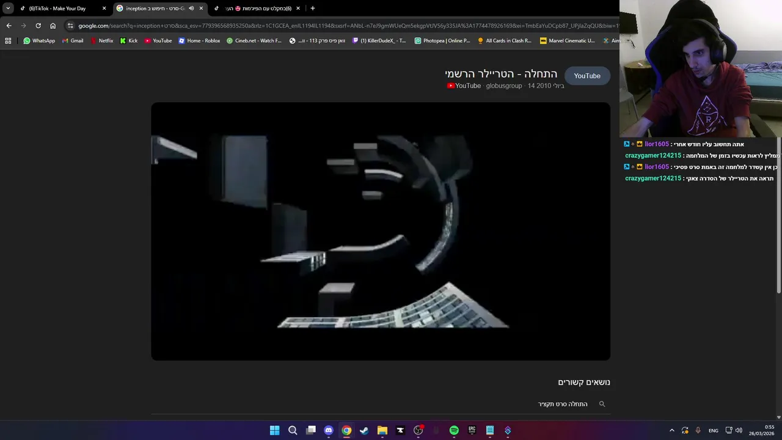The height and width of the screenshot is (440, 782).
Task: Click the נושאים קשורים heading
Action: coord(584,382)
